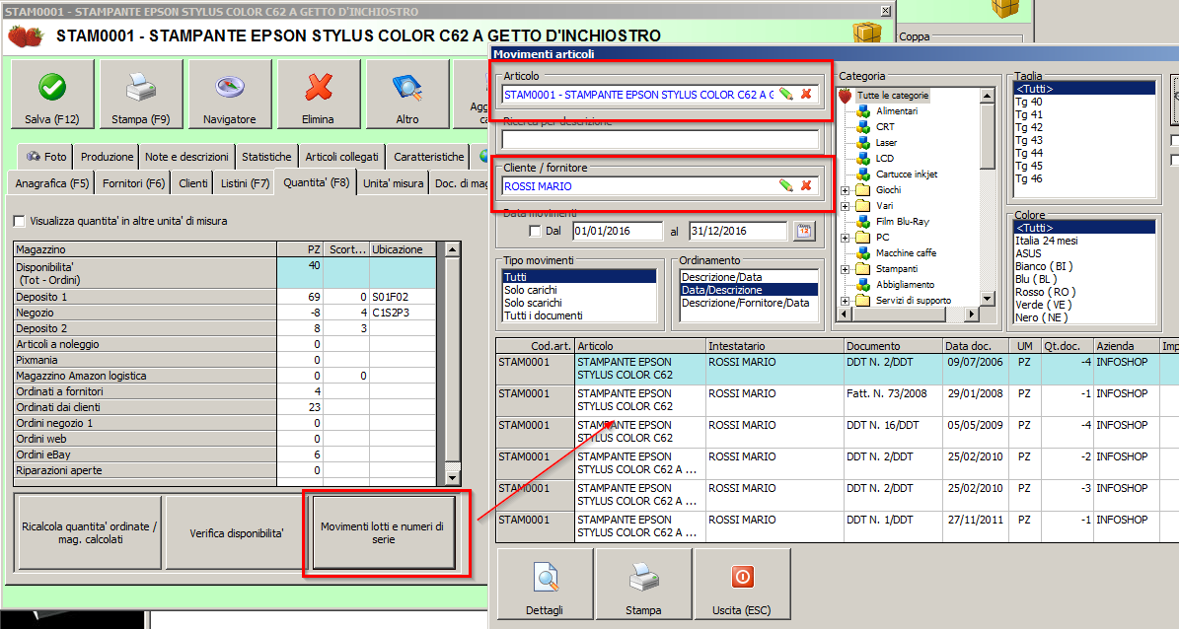The height and width of the screenshot is (629, 1179).
Task: Choose Descrizione/Data ordering
Action: coord(748,277)
